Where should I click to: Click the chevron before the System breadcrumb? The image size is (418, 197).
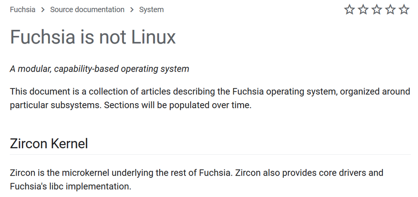coord(132,10)
